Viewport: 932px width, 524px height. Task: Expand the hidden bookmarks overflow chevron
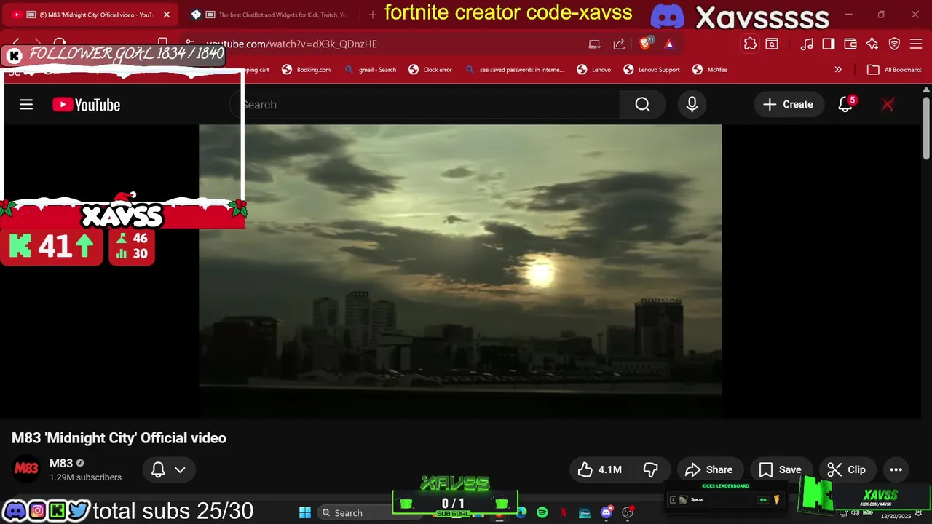coord(838,70)
